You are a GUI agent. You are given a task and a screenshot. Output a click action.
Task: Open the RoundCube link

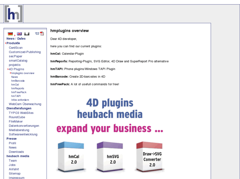[17, 117]
